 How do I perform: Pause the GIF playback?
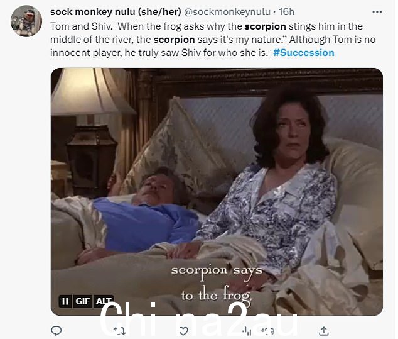point(65,301)
